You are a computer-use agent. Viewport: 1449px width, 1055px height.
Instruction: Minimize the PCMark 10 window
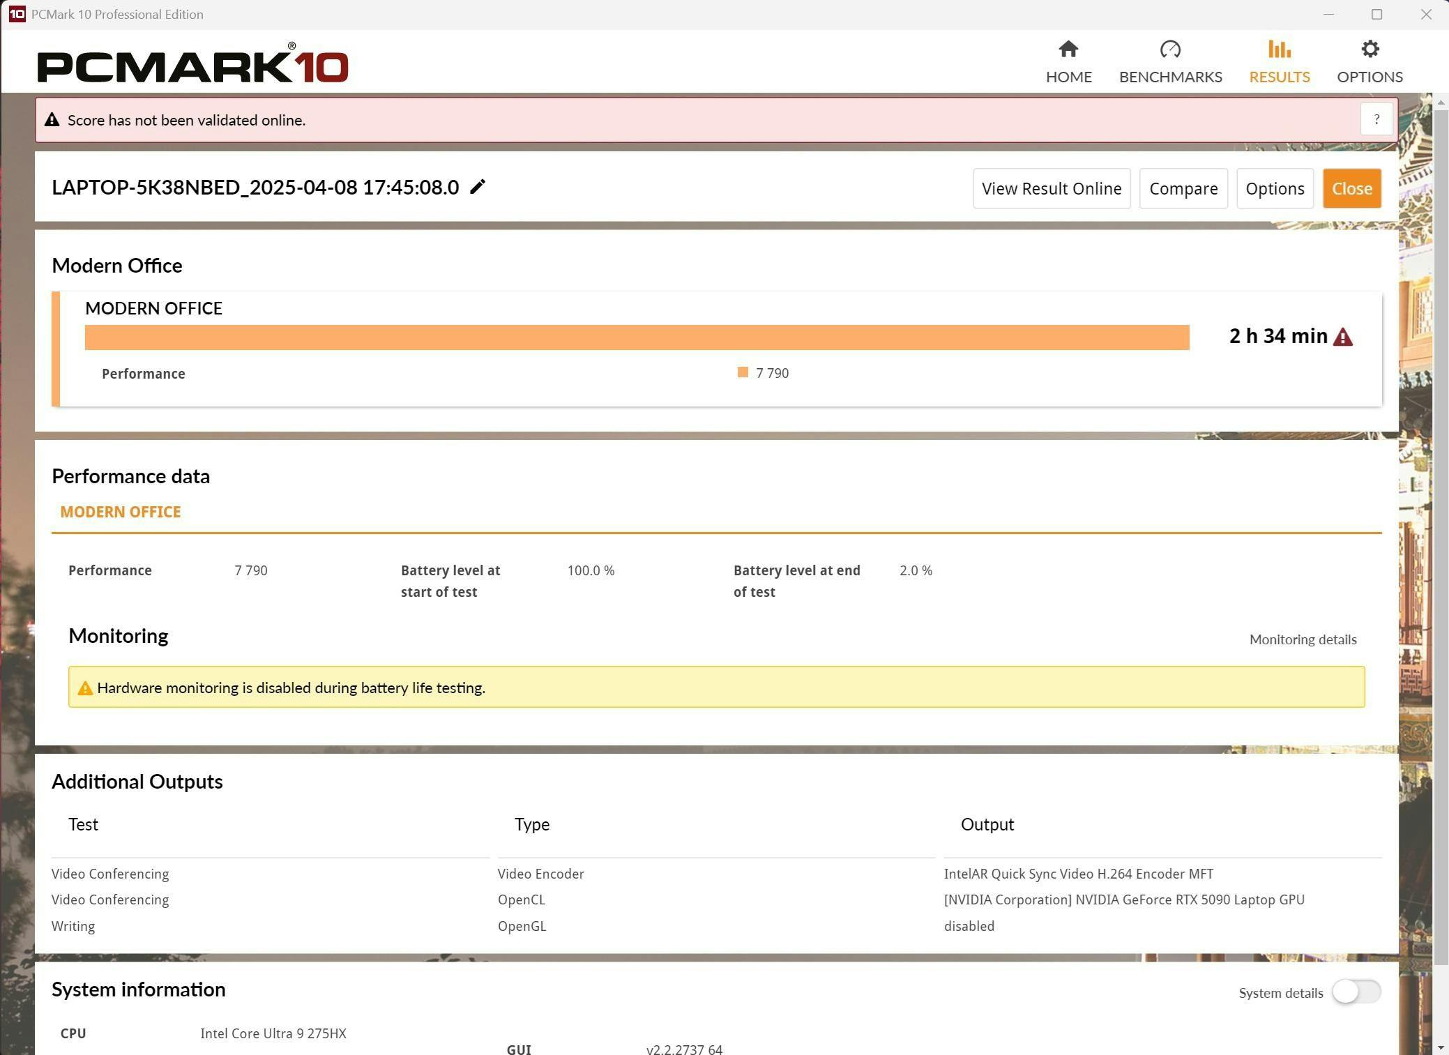(1328, 15)
